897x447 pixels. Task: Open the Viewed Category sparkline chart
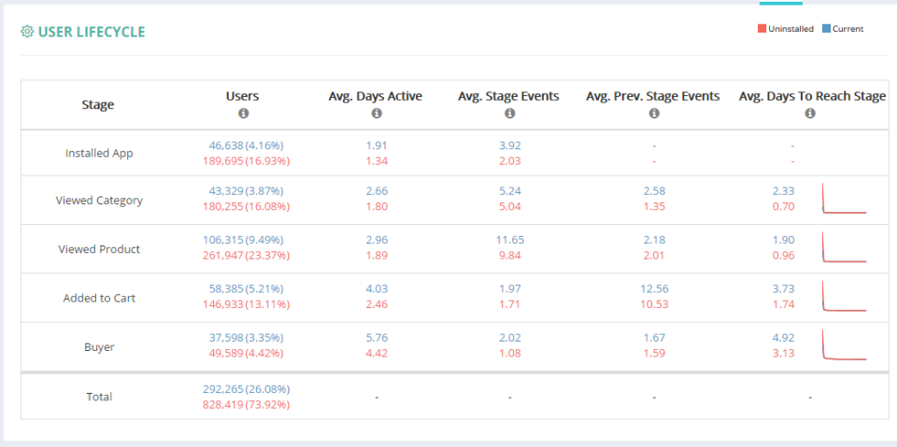(845, 200)
